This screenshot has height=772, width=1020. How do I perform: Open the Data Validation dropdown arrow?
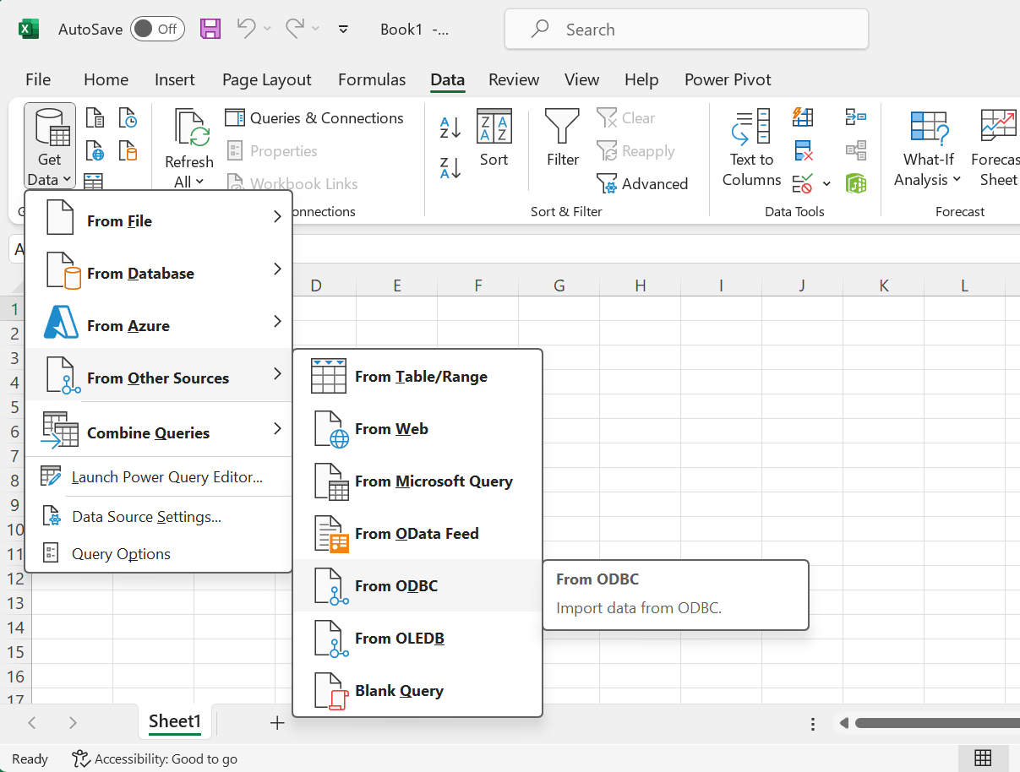826,184
